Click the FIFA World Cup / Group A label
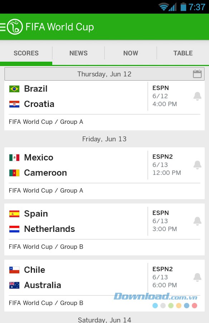 pos(45,122)
